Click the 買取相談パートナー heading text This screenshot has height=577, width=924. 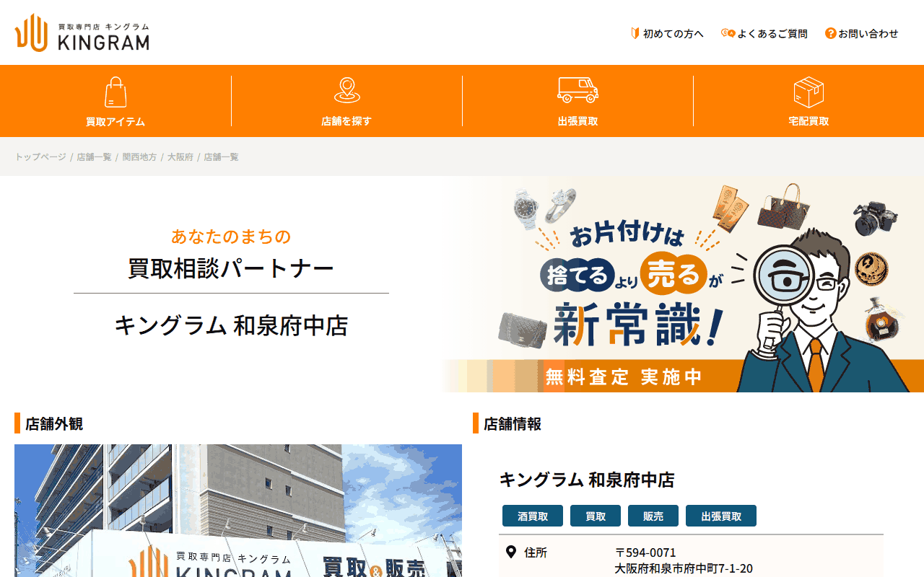(x=231, y=269)
